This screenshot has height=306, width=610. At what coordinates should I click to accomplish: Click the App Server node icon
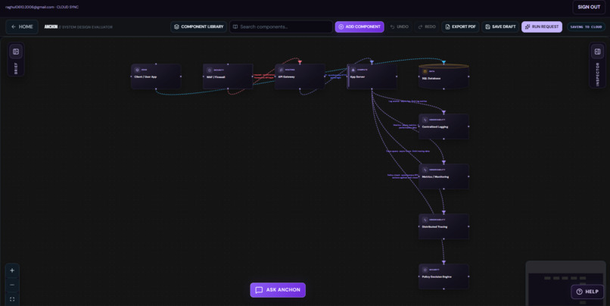click(x=353, y=70)
